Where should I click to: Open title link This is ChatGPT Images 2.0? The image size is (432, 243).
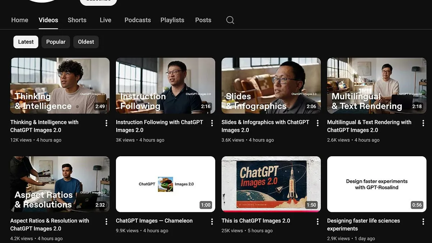[x=256, y=221]
